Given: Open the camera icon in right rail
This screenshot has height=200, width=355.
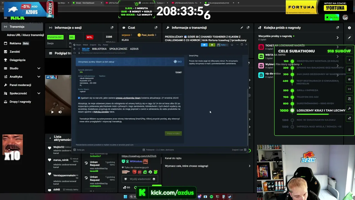Looking at the screenshot, I should click(x=349, y=99).
